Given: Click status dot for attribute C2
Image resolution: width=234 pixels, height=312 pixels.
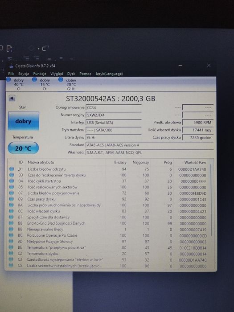Looking at the screenshot, I should pyautogui.click(x=11, y=253).
